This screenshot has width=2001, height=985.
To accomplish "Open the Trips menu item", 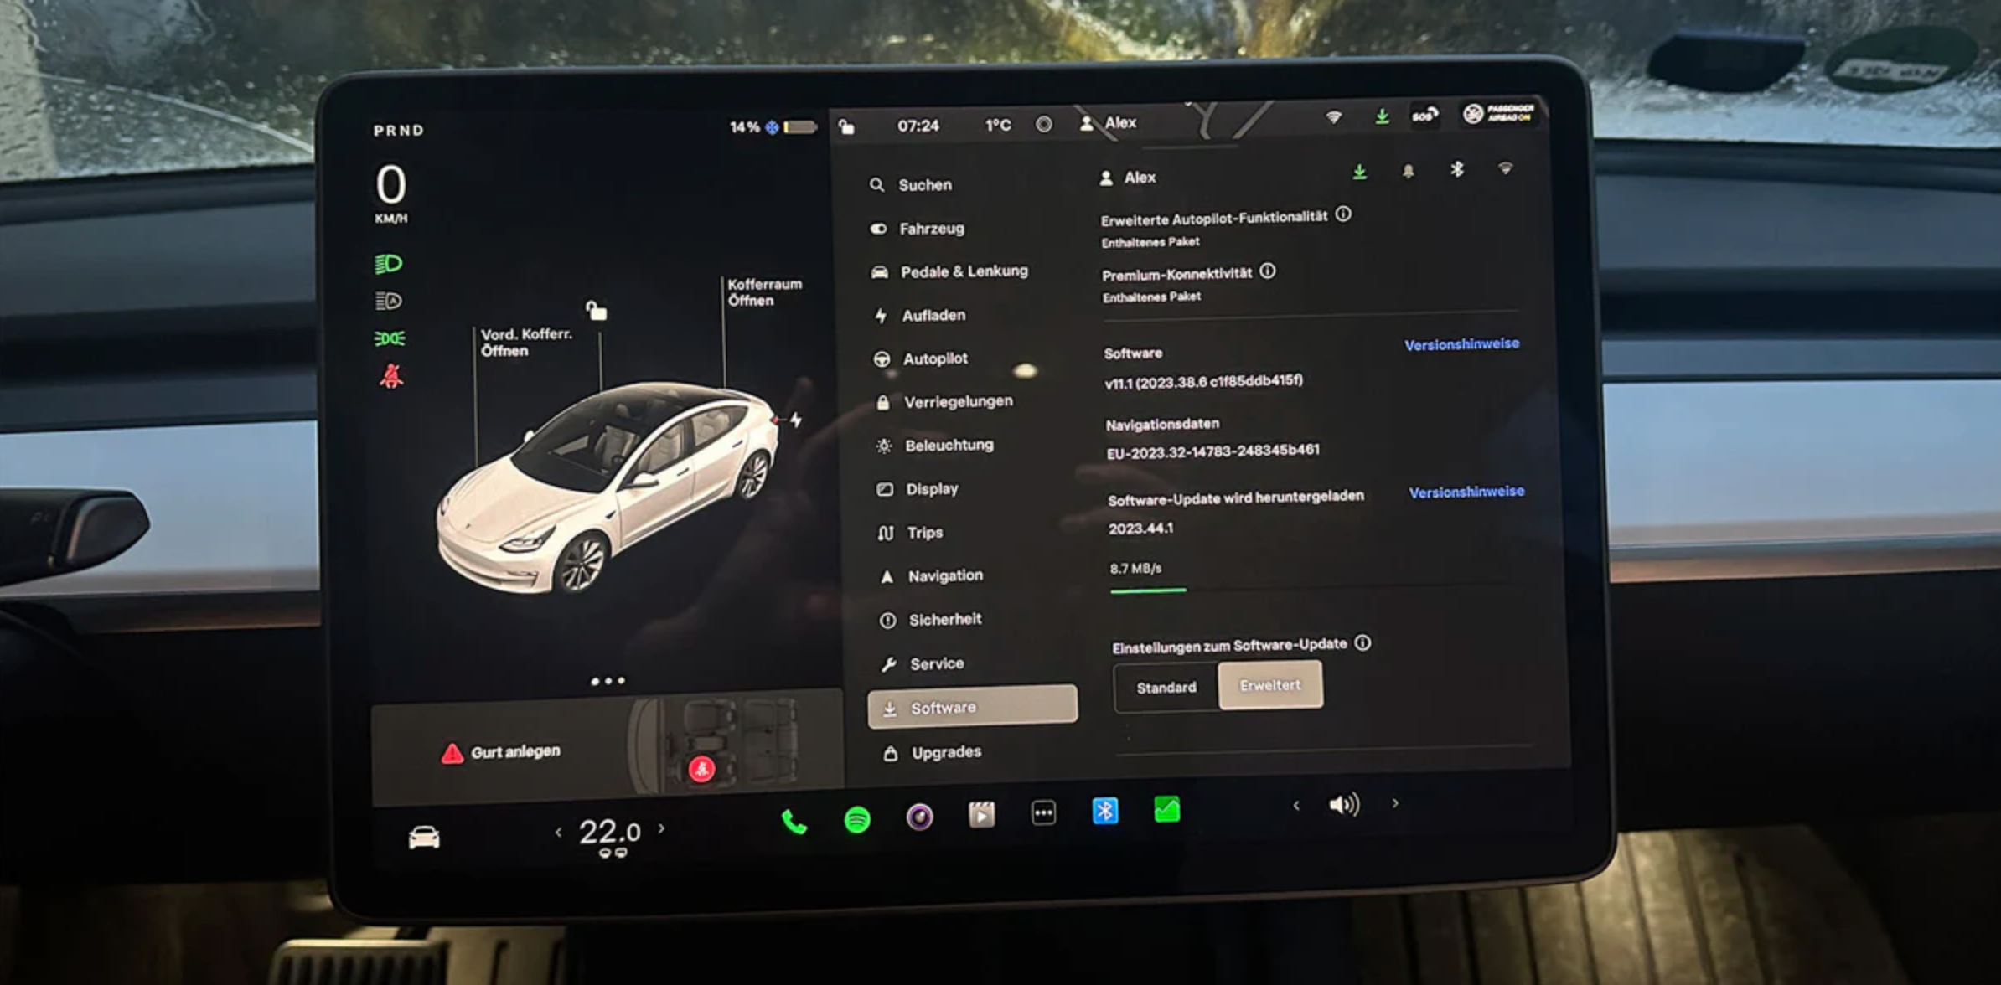I will [910, 533].
